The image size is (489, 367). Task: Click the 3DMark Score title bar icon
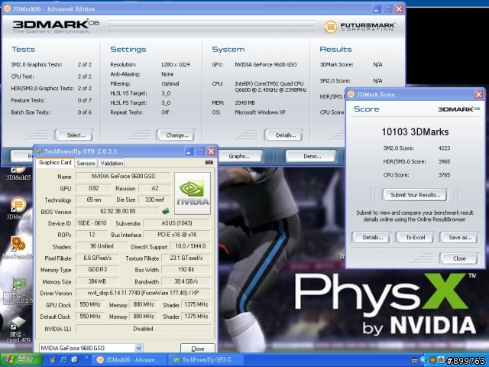(x=351, y=94)
